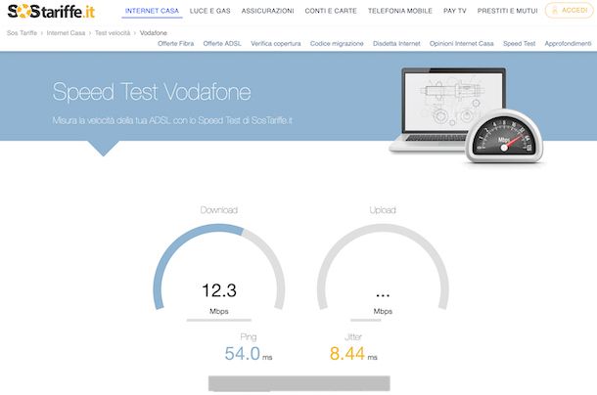Open the Telefonia Mobile menu

click(400, 11)
